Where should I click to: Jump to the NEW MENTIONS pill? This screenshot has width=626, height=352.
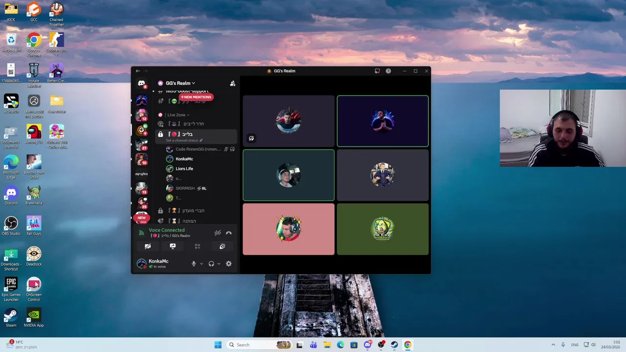[x=196, y=97]
